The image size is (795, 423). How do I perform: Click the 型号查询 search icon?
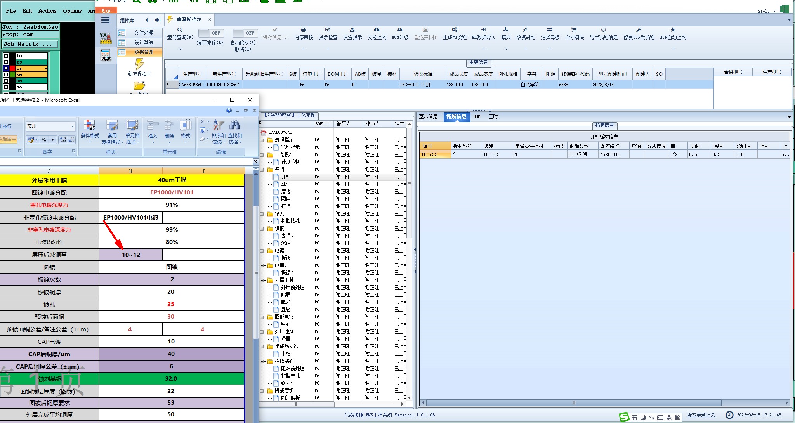pos(179,30)
